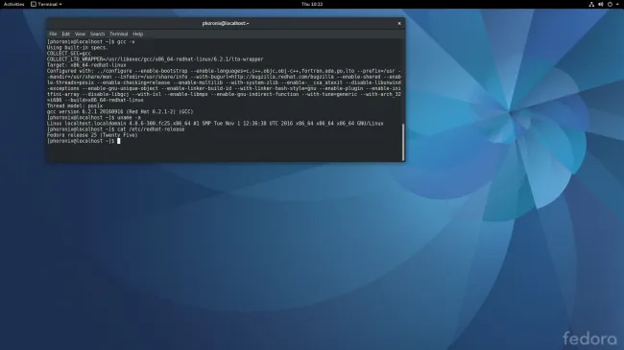Open the View menu in Terminal

pos(80,34)
